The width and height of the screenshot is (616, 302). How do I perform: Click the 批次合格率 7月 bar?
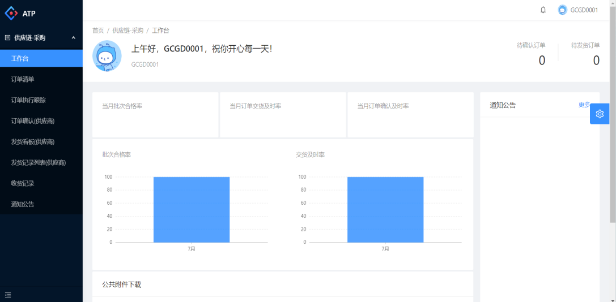pos(191,209)
